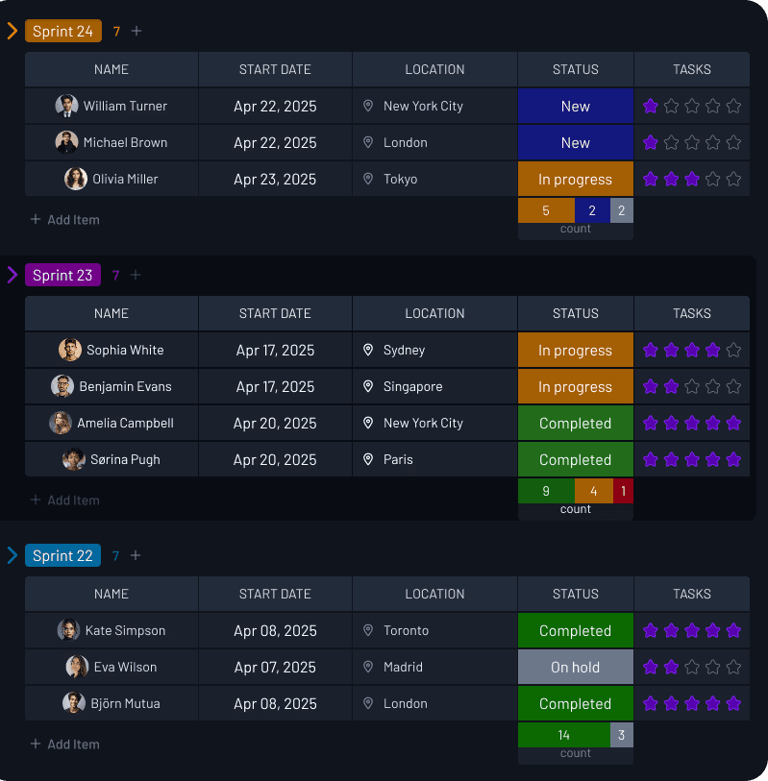Click the plus icon next to Sprint 23

[x=136, y=275]
